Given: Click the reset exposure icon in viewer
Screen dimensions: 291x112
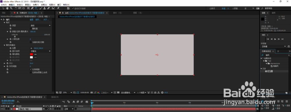Looking at the screenshot, I should pyautogui.click(x=162, y=92).
